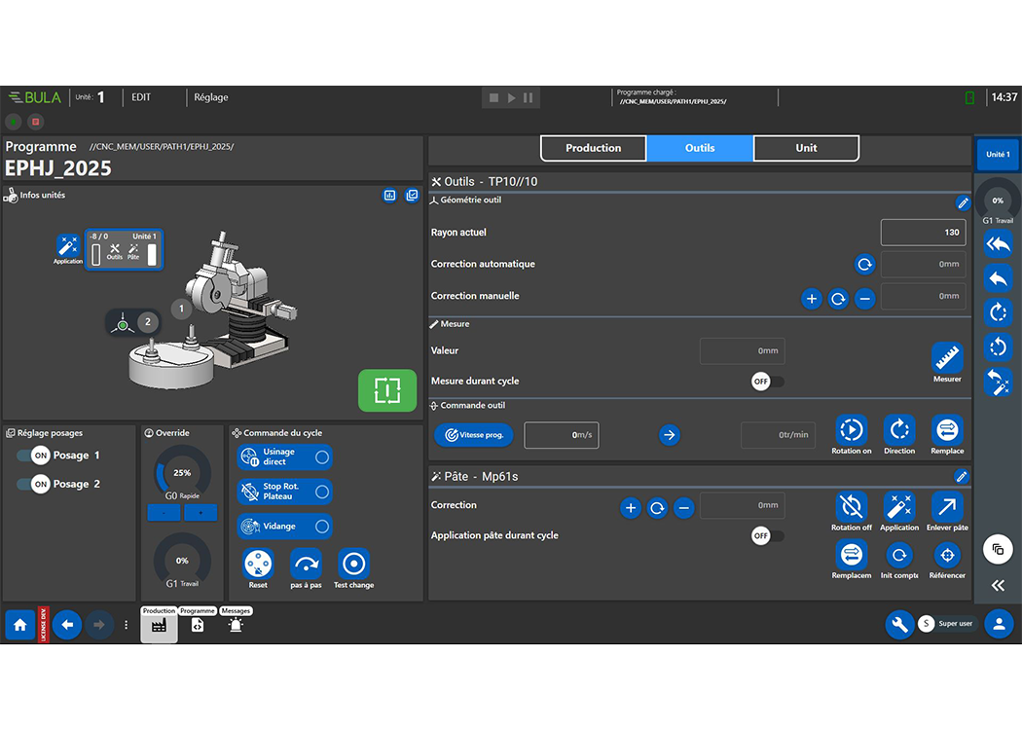Open the three-dot menu in bottom bar
1022x730 pixels.
tap(126, 625)
